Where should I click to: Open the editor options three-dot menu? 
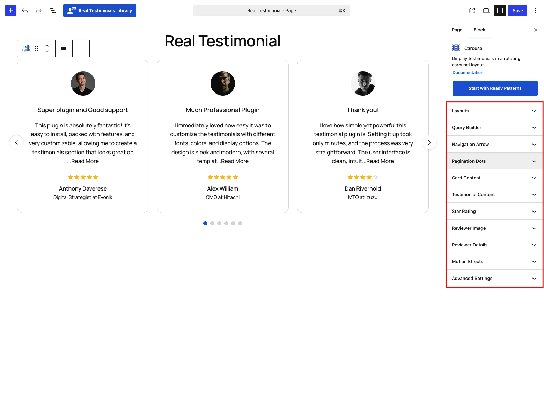tap(536, 10)
